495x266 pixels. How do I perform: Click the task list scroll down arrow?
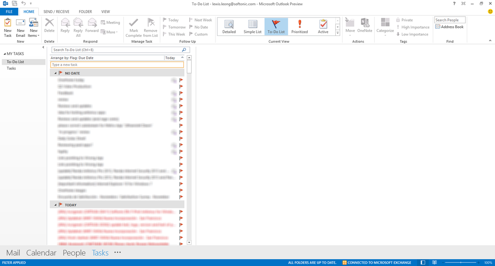[x=189, y=243]
